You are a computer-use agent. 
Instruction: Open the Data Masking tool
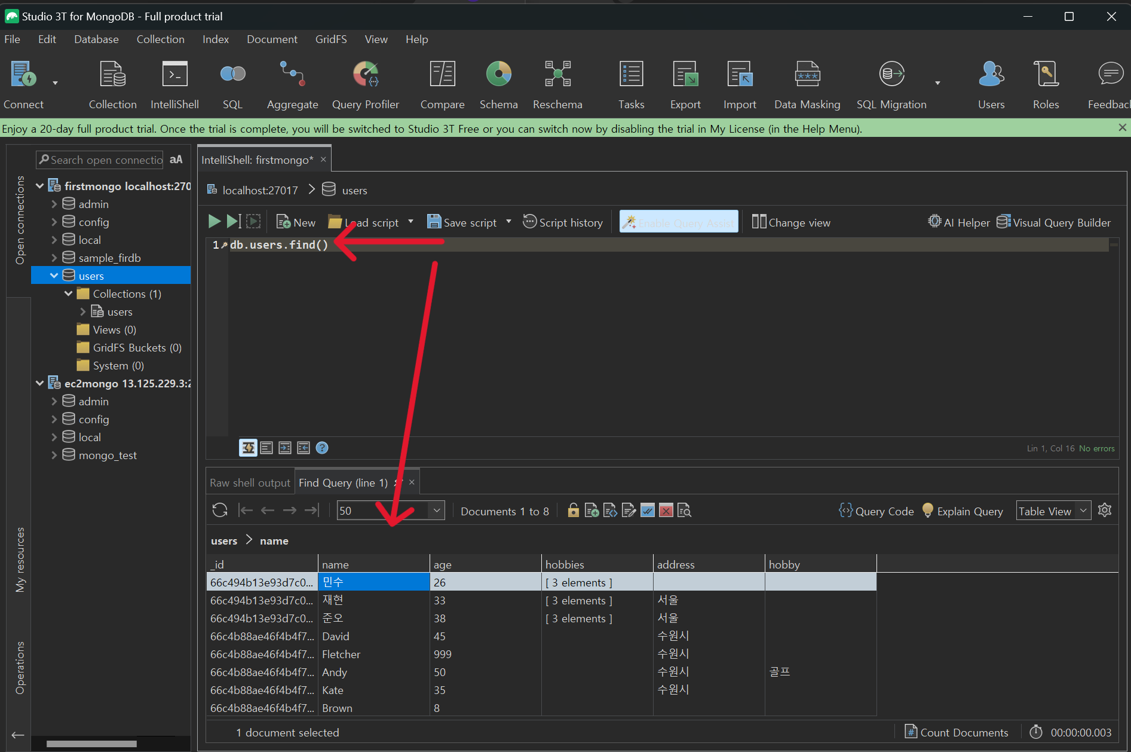[x=807, y=85]
